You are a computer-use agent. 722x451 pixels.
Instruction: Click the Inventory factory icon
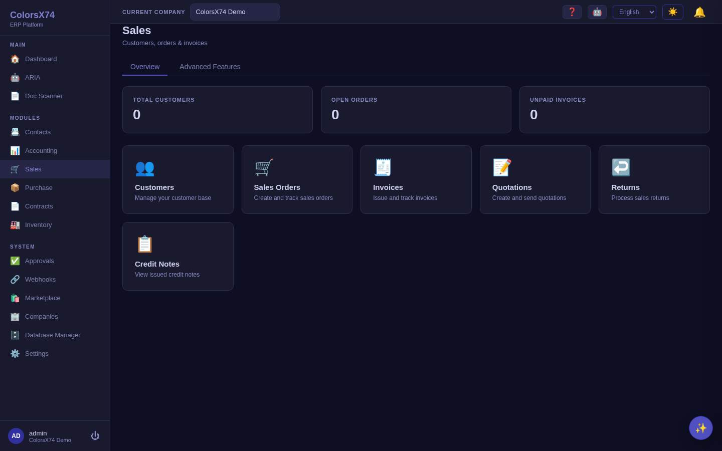pyautogui.click(x=15, y=225)
